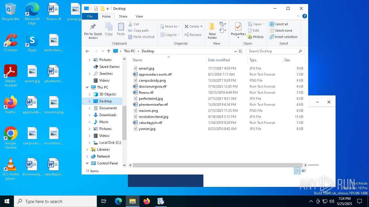The image size is (369, 207).
Task: Select the file resolutionstand.jpg
Action: tap(153, 117)
